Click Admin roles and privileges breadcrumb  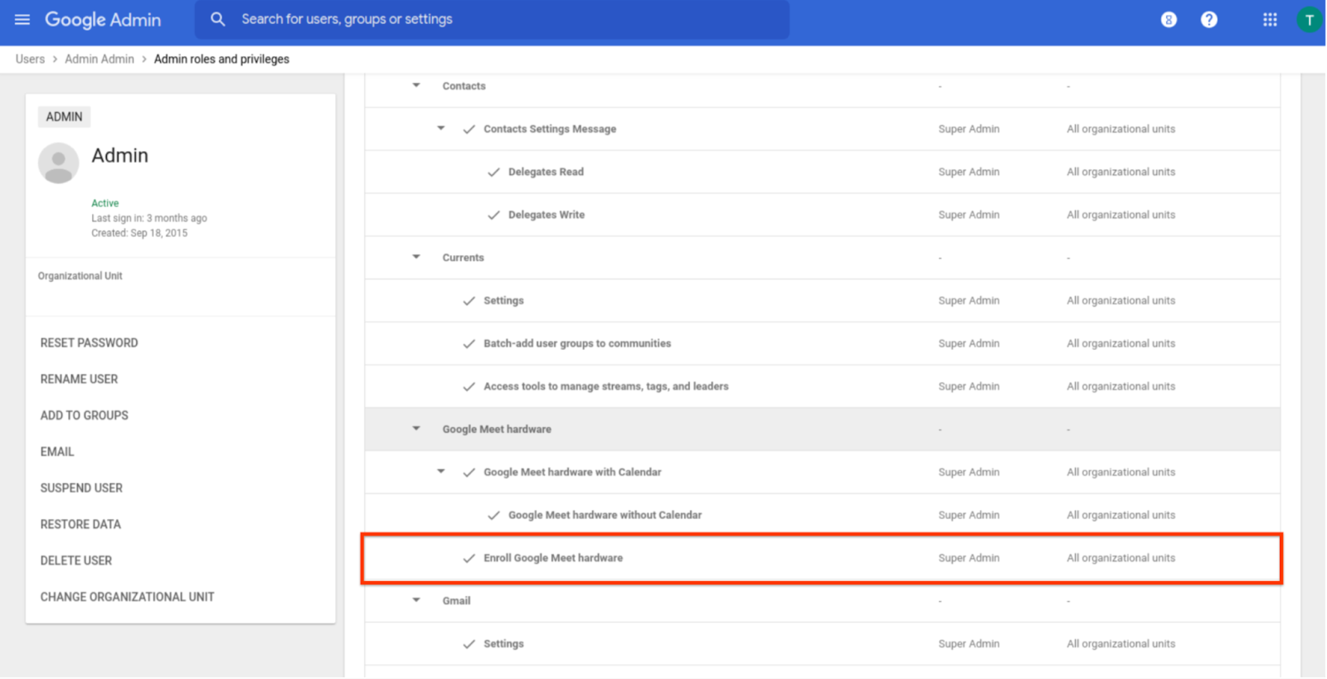tap(221, 59)
